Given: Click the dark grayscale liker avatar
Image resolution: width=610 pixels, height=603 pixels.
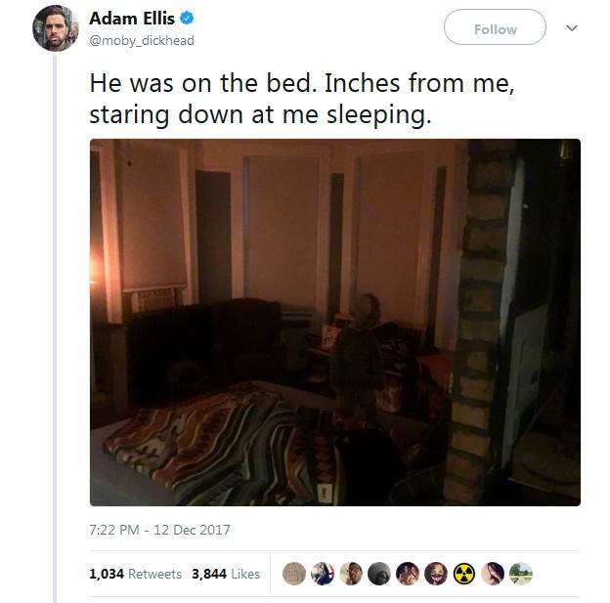Looking at the screenshot, I should (379, 574).
